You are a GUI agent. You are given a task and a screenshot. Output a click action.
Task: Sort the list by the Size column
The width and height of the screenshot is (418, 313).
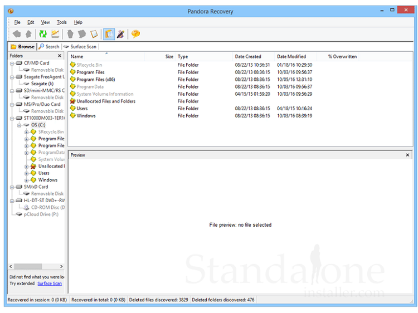pyautogui.click(x=160, y=56)
